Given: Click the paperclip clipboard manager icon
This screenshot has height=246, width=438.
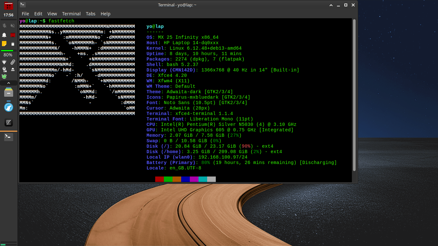Looking at the screenshot, I should pyautogui.click(x=13, y=62).
